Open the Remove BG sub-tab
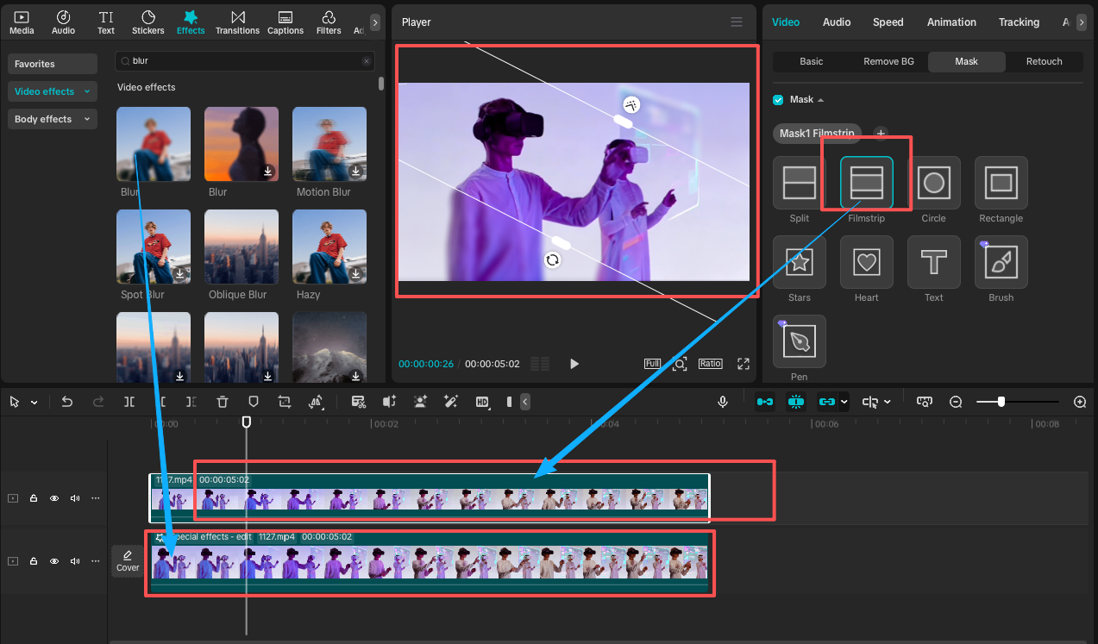The height and width of the screenshot is (644, 1098). 888,61
